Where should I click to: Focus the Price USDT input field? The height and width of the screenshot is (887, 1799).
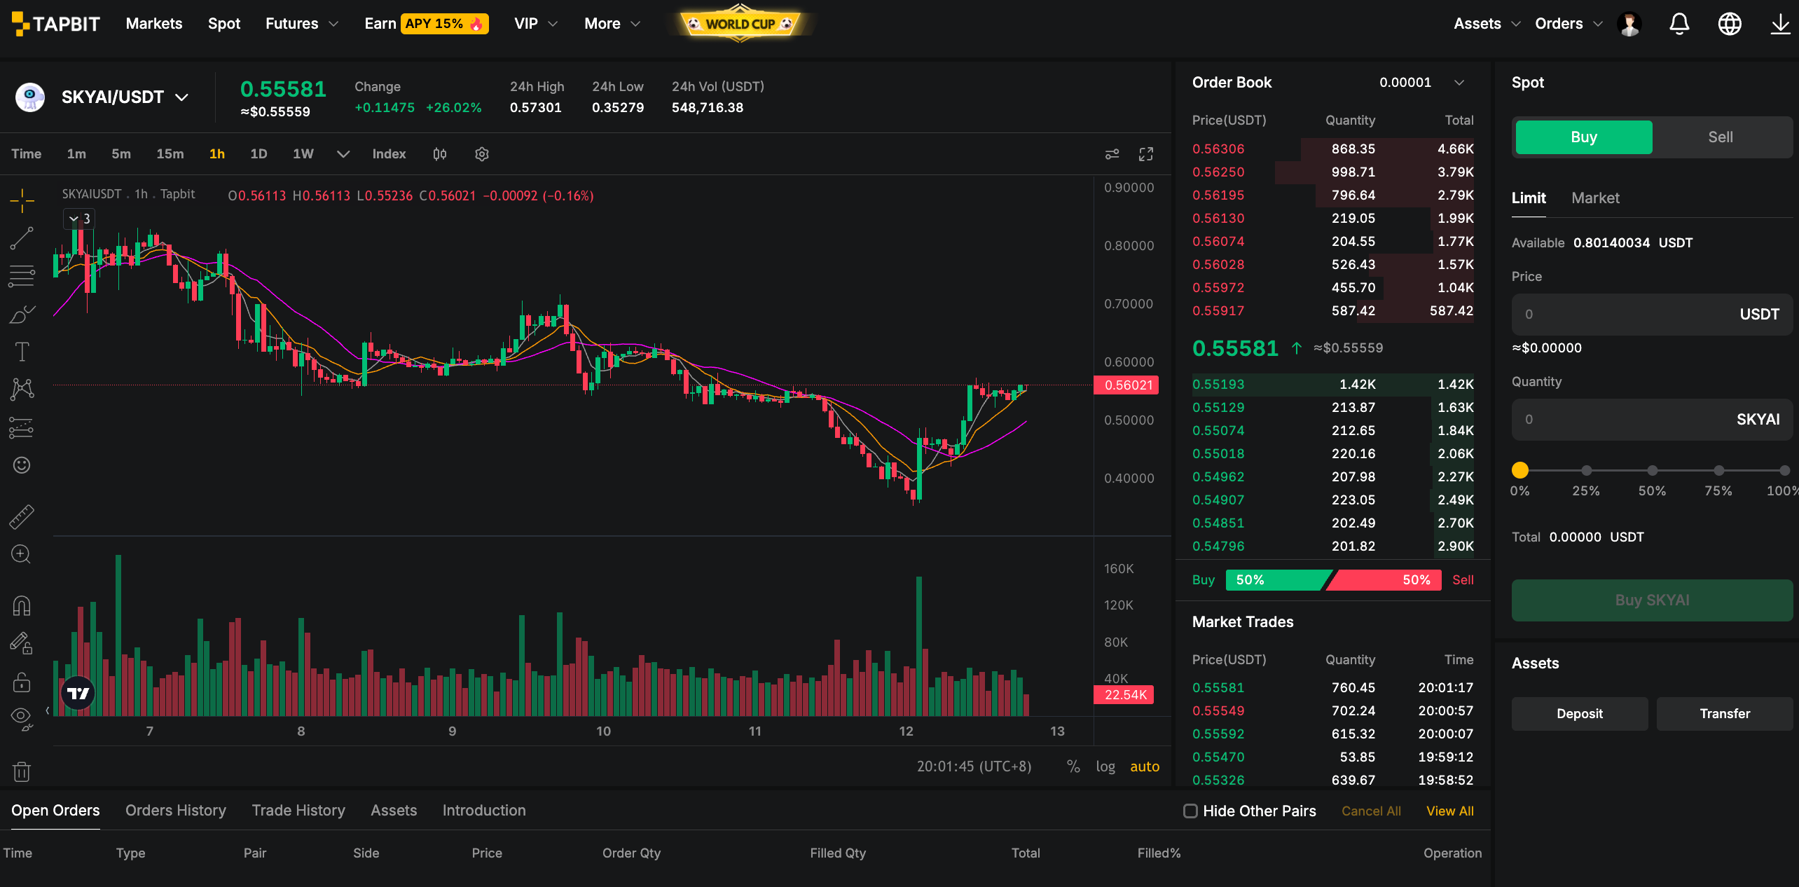1652,315
